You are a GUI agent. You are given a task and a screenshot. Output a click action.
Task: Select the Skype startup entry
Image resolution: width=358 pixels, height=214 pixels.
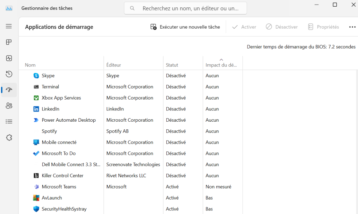coord(48,76)
